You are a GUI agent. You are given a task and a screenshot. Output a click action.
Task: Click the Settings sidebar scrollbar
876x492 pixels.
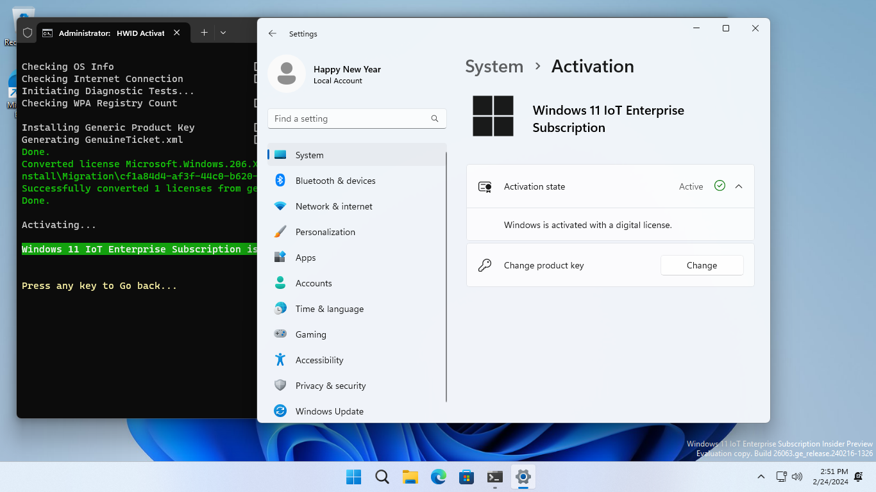(446, 275)
